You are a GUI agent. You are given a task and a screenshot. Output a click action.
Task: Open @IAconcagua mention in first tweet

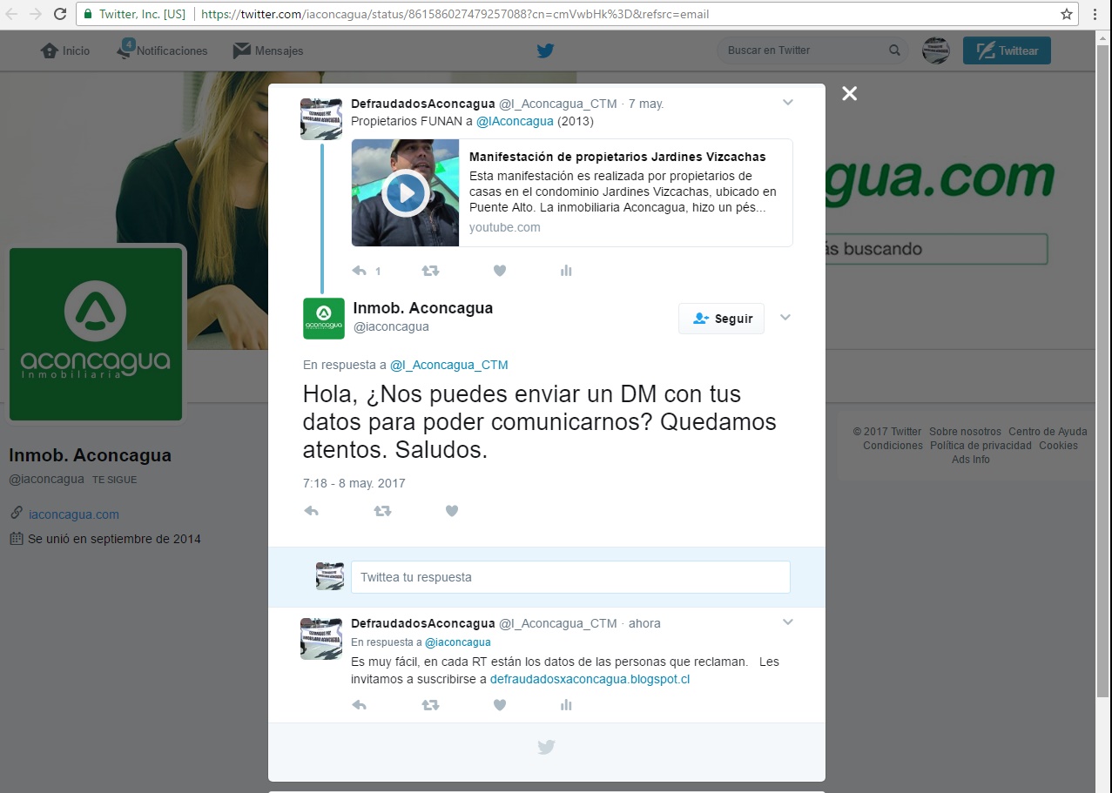point(515,121)
